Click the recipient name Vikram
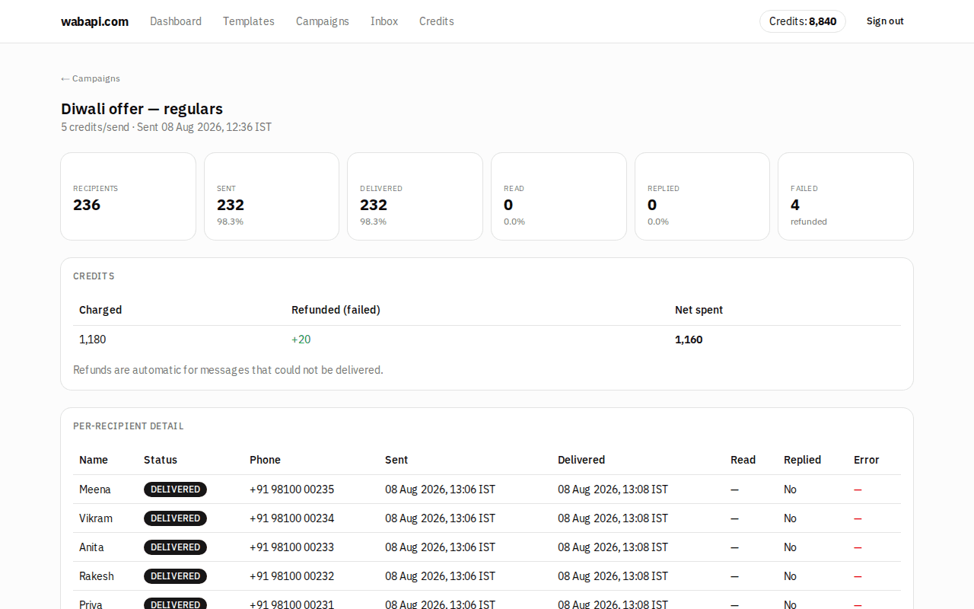 click(96, 518)
